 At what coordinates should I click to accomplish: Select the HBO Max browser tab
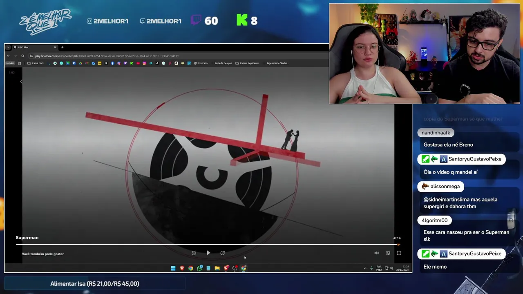35,47
